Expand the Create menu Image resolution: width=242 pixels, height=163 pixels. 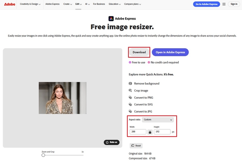point(67,4)
